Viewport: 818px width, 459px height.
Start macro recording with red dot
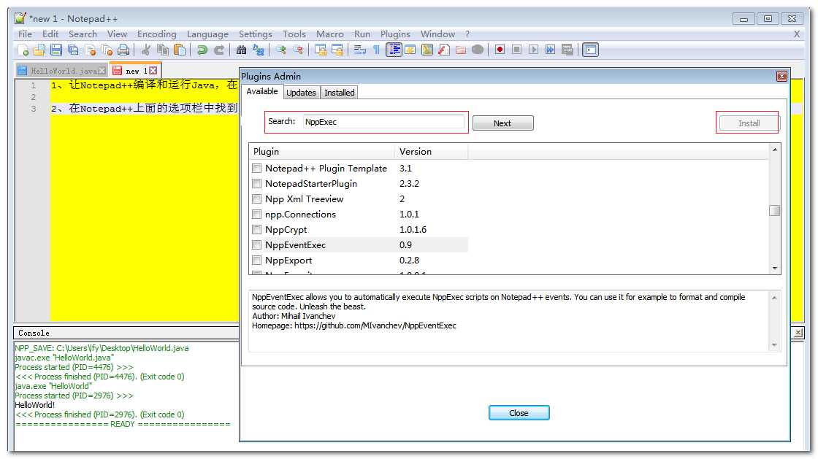(500, 50)
